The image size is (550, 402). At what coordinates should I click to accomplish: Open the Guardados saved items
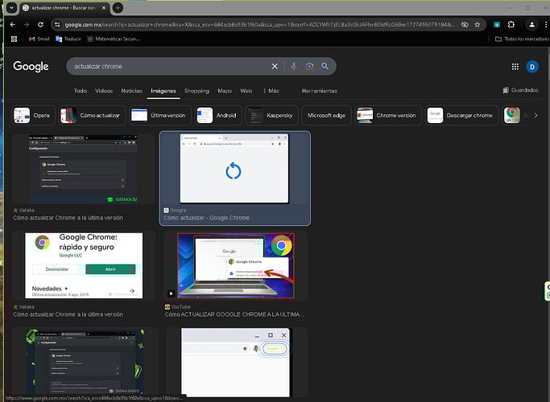(520, 90)
